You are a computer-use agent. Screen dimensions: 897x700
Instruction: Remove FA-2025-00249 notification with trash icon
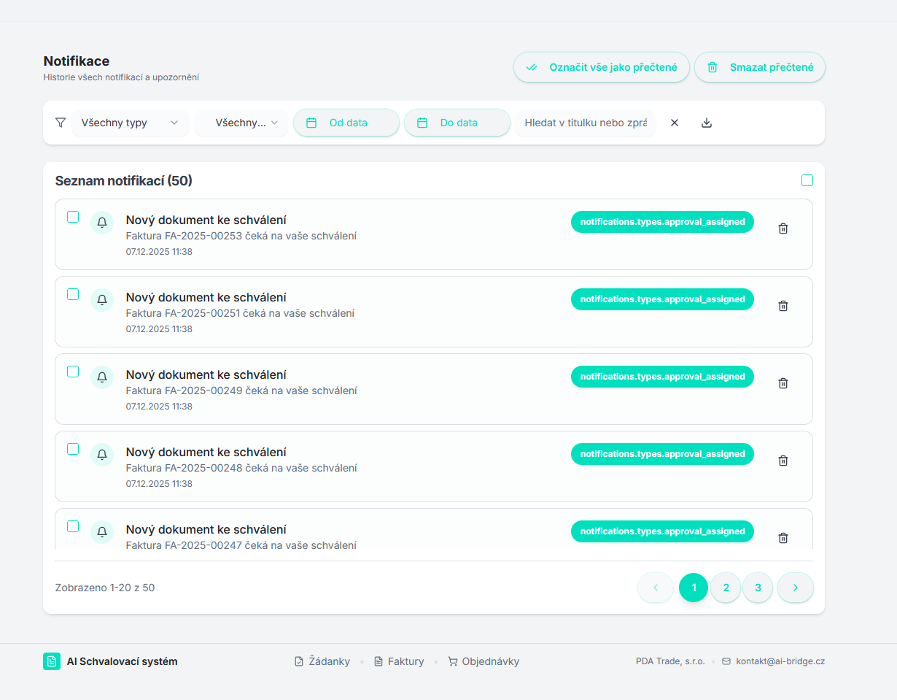pyautogui.click(x=783, y=383)
